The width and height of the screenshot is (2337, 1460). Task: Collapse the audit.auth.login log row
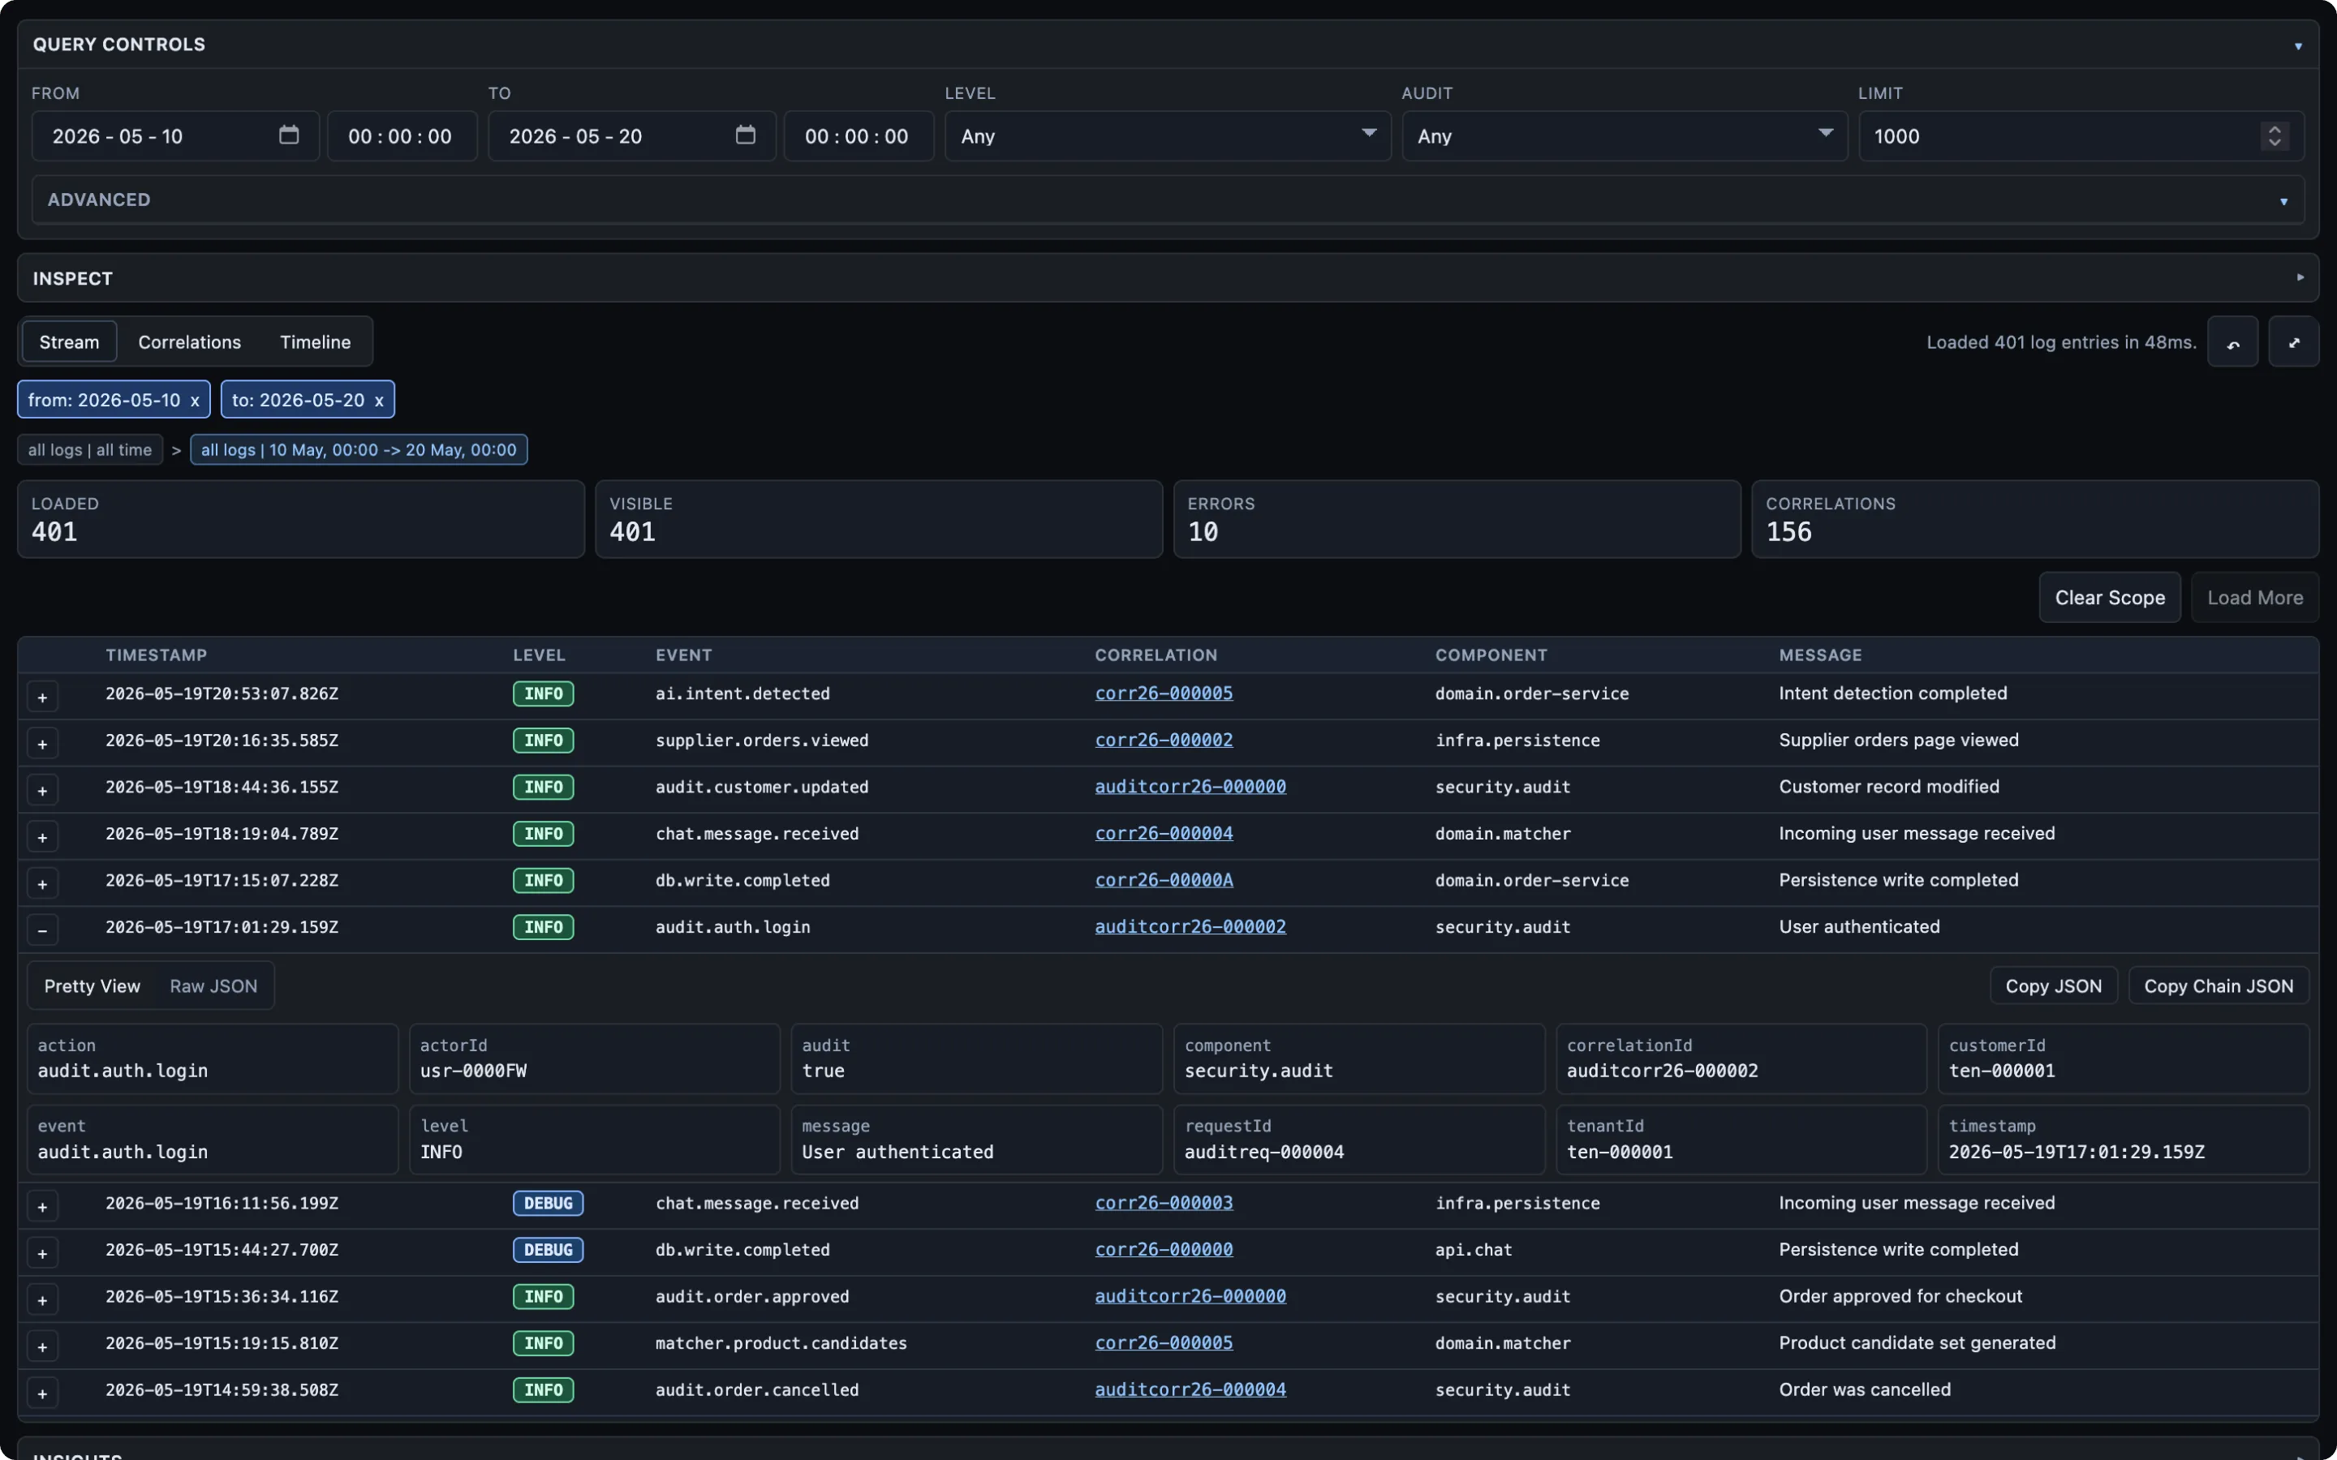coord(42,930)
